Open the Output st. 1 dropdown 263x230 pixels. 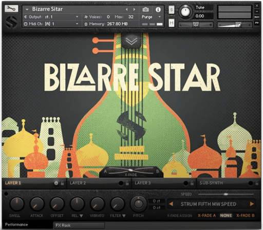click(77, 17)
